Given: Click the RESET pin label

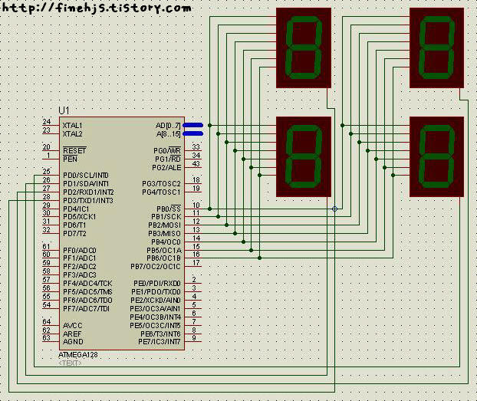Looking at the screenshot, I should coord(74,150).
